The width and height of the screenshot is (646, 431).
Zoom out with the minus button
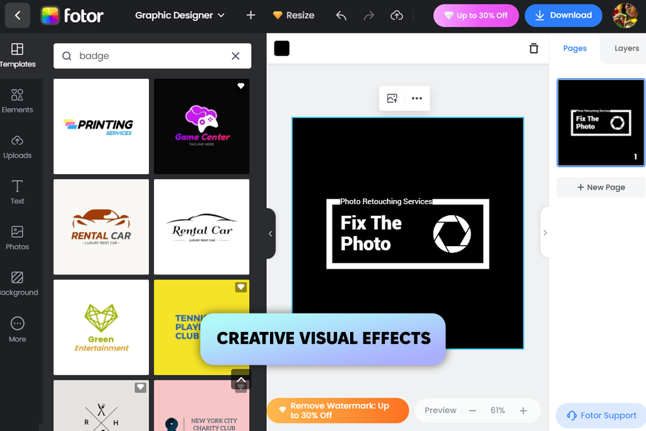pos(473,411)
